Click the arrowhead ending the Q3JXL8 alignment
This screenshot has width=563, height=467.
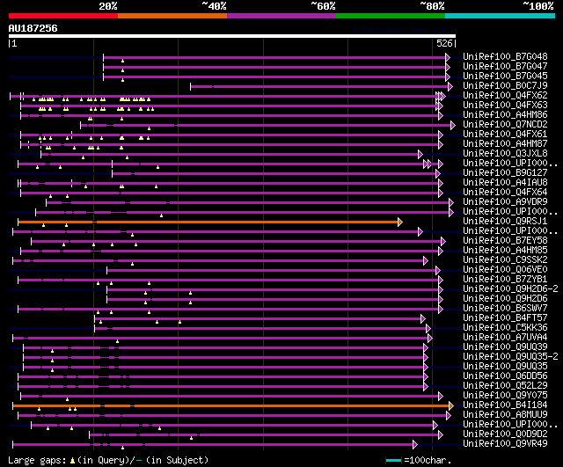pyautogui.click(x=420, y=155)
